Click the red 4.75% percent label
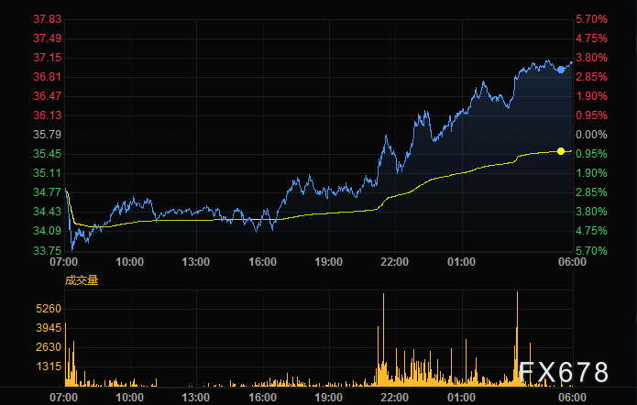The width and height of the screenshot is (637, 405). click(591, 38)
